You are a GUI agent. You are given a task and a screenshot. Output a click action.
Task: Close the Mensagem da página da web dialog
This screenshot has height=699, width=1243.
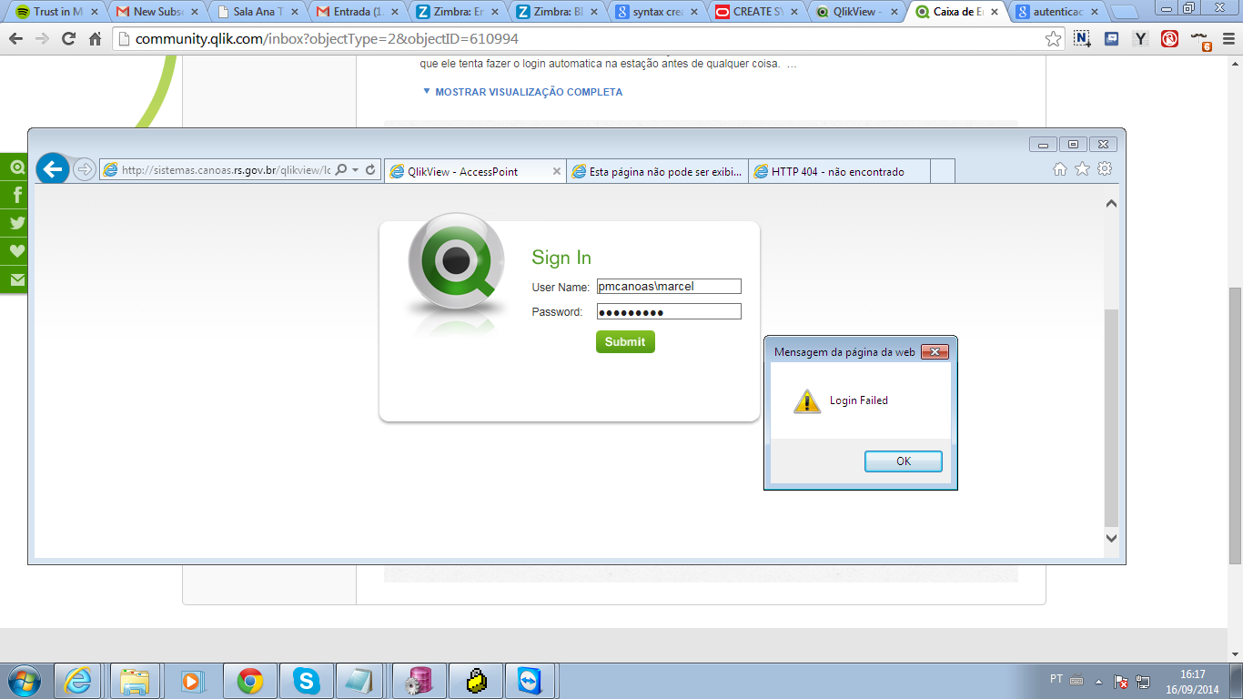pos(935,351)
